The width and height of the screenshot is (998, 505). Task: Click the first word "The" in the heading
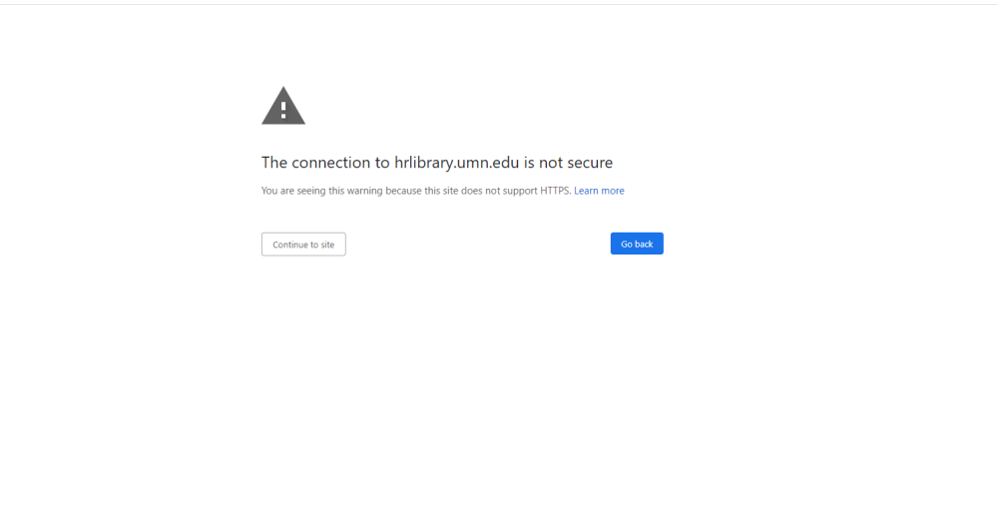(x=274, y=163)
